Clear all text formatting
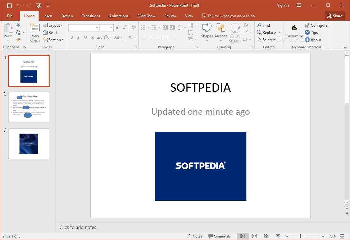Screen dimensions: 350x240 point(134,28)
